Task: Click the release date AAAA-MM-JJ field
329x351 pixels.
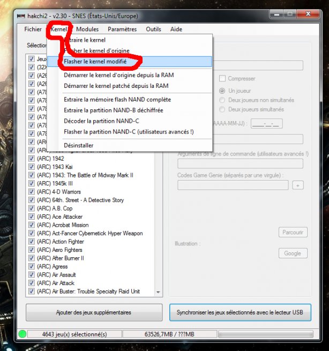Action: (266, 124)
